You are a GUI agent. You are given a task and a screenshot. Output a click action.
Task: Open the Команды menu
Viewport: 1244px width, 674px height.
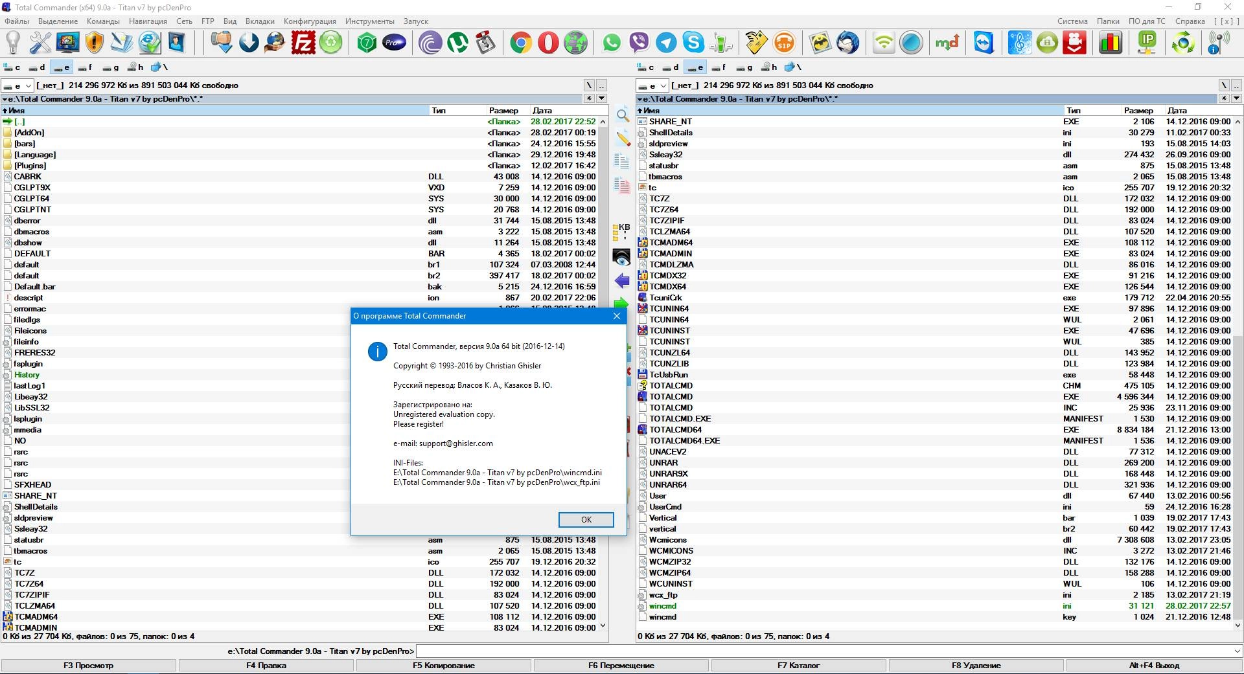103,21
